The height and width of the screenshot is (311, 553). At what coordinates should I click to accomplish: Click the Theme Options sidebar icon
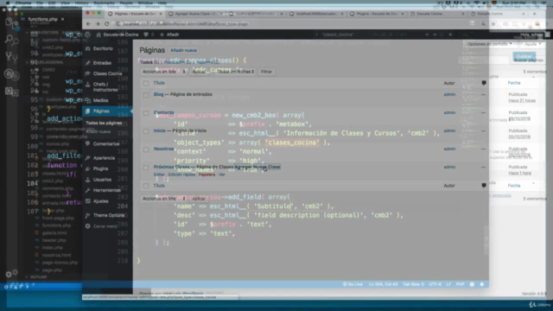point(87,215)
